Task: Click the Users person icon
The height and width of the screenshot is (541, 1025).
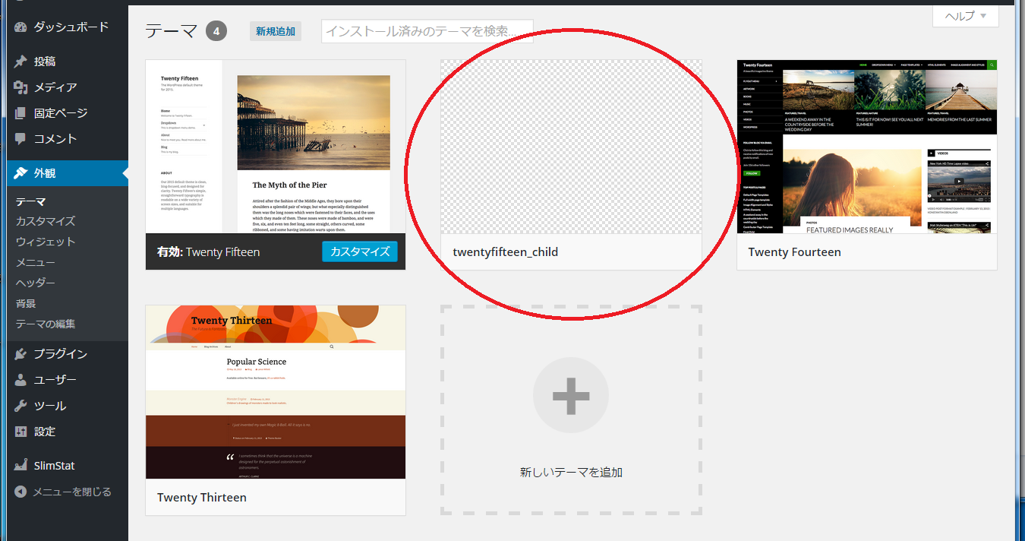Action: click(20, 380)
